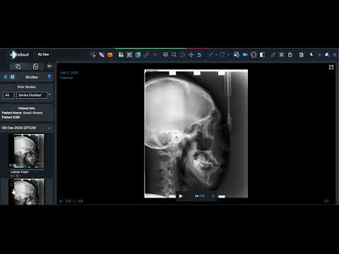
Task: Open the report document icon
Action: 302,55
